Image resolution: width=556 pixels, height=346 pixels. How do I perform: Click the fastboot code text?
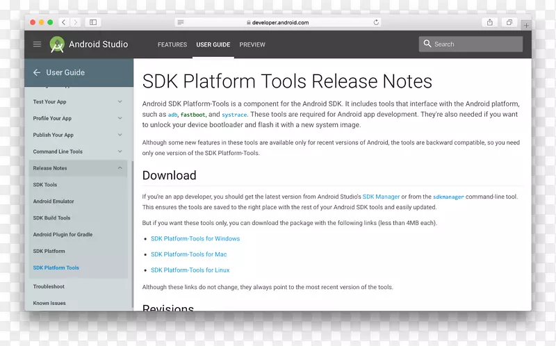tap(193, 115)
